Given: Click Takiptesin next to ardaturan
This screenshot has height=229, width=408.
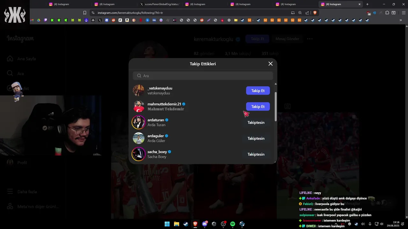Looking at the screenshot, I should [x=256, y=122].
